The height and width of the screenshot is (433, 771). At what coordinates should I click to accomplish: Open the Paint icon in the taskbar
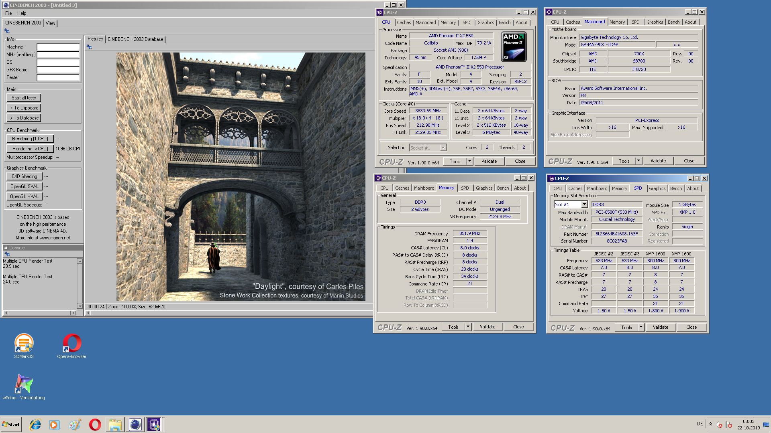point(75,424)
